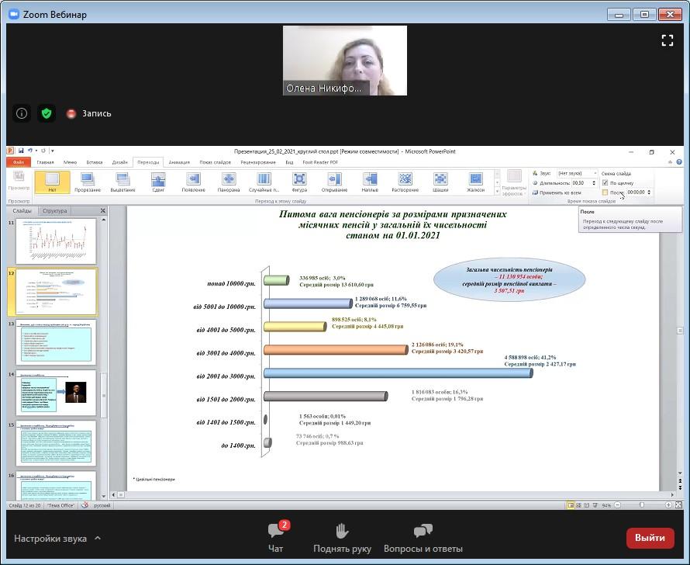Toggle the 'По щелчку' checkbox
Image resolution: width=690 pixels, height=565 pixels.
pyautogui.click(x=605, y=183)
